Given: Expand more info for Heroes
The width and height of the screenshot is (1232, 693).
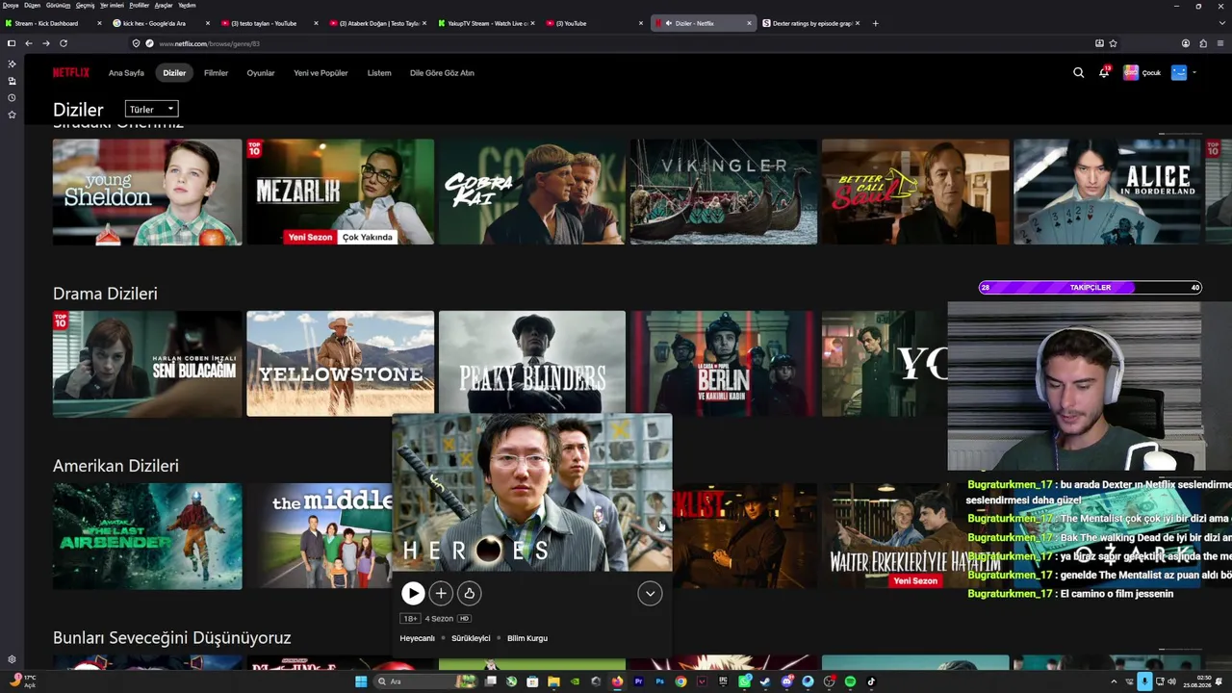Looking at the screenshot, I should (650, 594).
